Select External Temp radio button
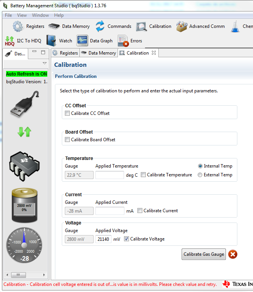 tap(200, 175)
